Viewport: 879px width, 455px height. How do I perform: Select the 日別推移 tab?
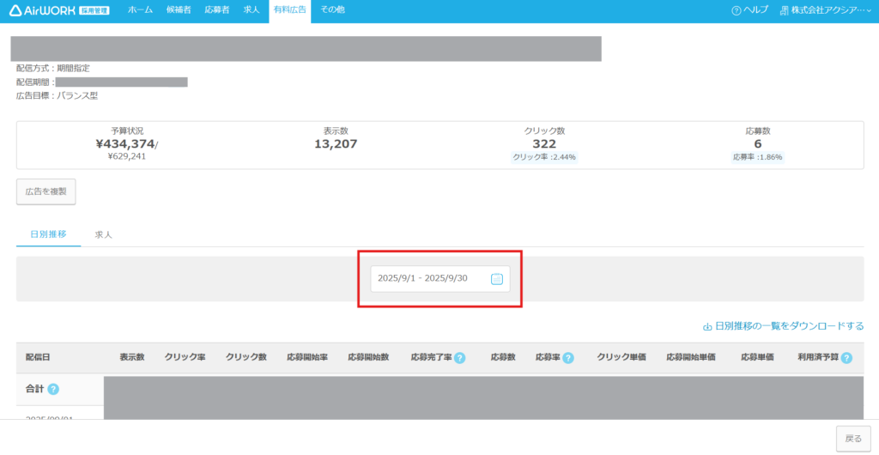click(x=48, y=234)
